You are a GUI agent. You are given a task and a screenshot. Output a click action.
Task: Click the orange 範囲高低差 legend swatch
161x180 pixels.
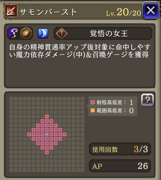coord(93,110)
